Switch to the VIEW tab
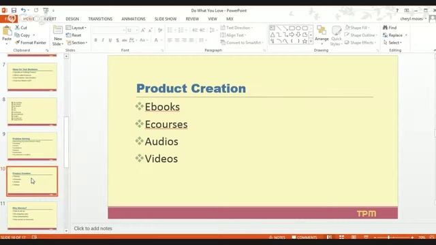 point(213,19)
